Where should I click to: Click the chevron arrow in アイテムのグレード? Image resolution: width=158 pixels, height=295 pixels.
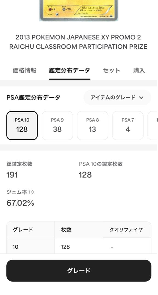[x=141, y=98]
